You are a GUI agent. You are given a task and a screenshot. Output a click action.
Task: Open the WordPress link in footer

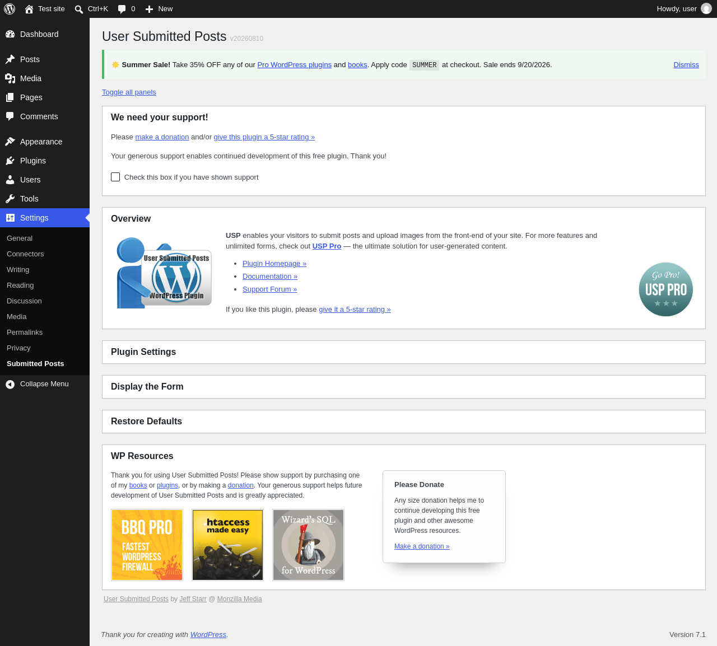(208, 635)
